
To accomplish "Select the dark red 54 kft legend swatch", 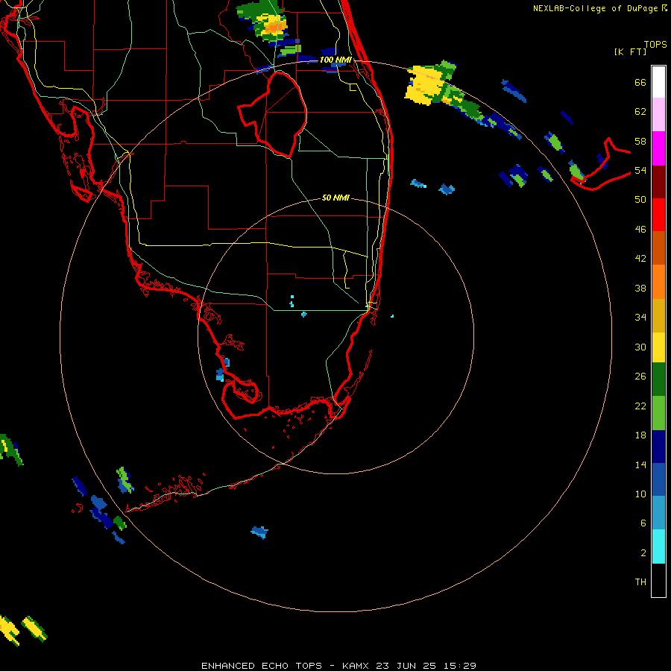I will pyautogui.click(x=658, y=183).
